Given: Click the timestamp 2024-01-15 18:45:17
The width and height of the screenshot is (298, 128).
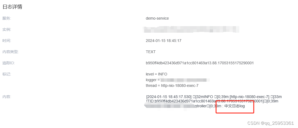Looking at the screenshot, I should click(163, 41).
